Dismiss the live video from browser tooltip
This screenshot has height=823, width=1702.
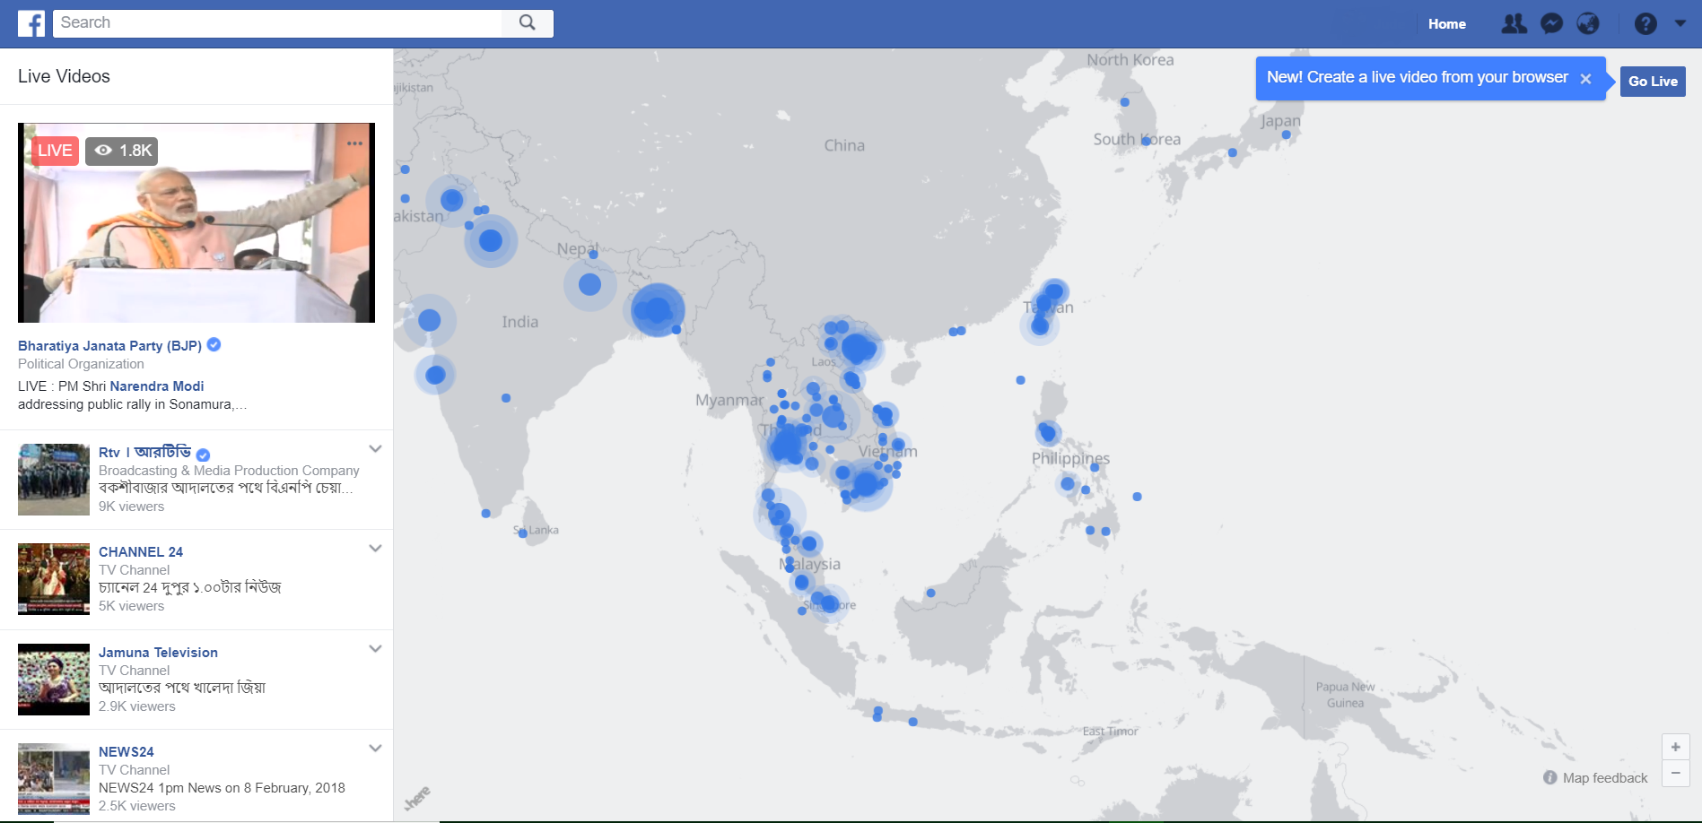click(1585, 79)
